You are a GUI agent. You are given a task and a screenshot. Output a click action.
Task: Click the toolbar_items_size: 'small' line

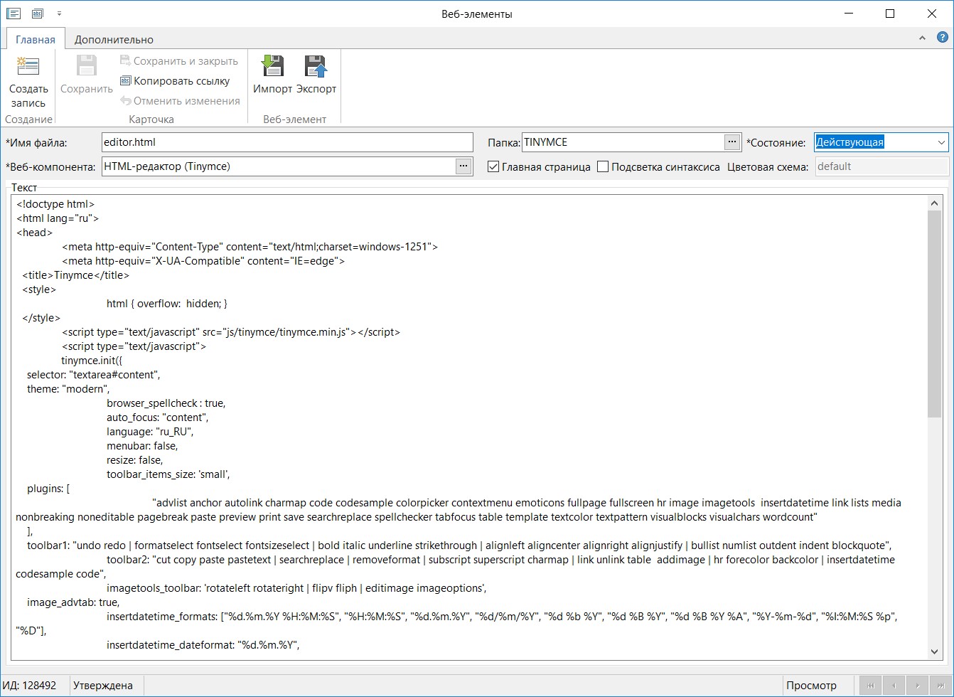[x=168, y=474]
